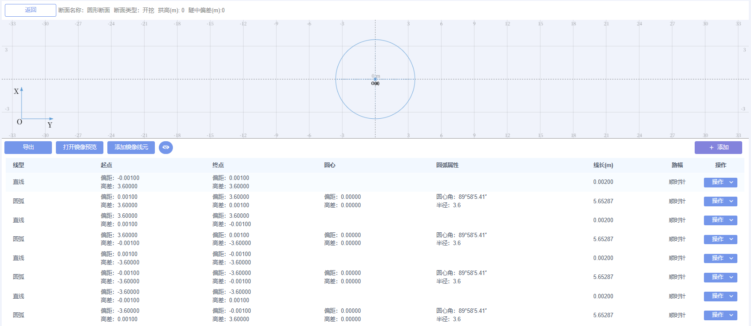Click the 导出 export button
The height and width of the screenshot is (326, 751).
(x=28, y=147)
